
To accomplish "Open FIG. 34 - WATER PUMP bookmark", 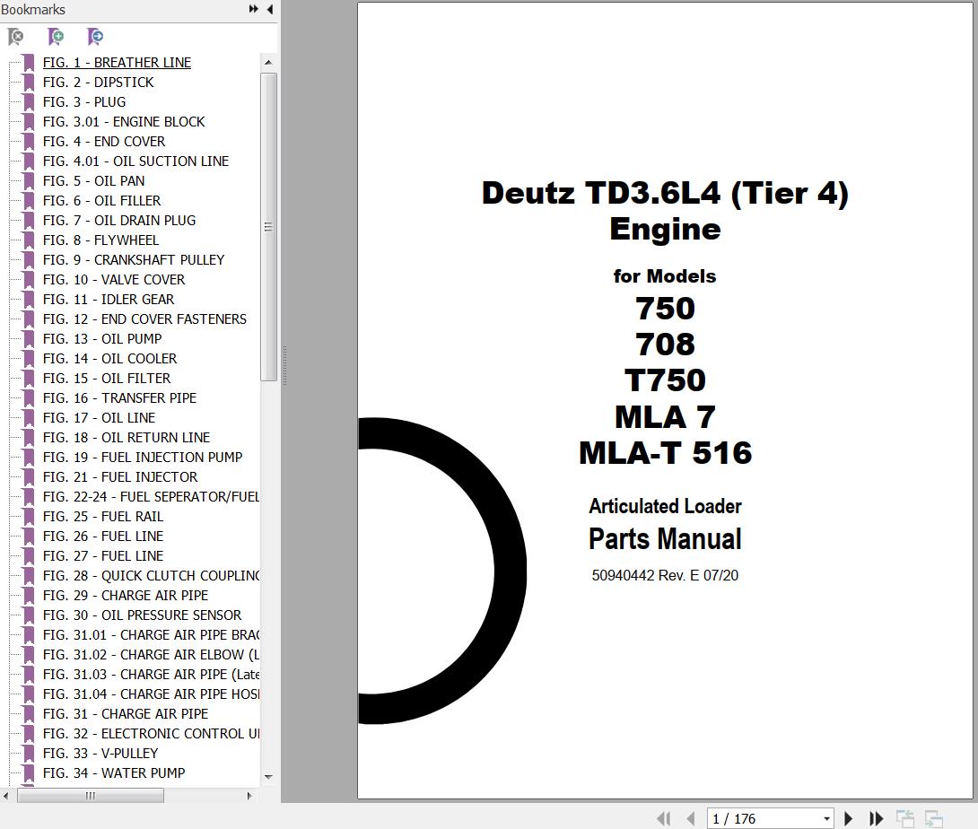I will (x=114, y=772).
